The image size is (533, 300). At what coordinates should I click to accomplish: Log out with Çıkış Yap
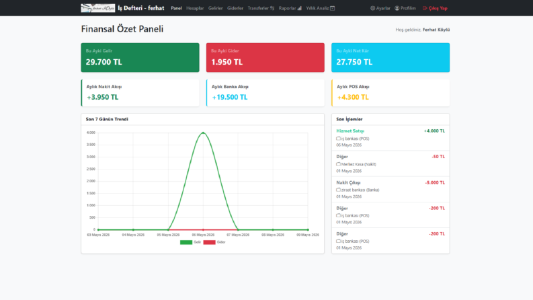[x=435, y=8]
